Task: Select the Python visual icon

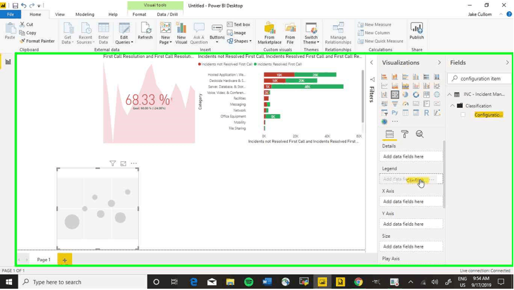Action: (395, 113)
